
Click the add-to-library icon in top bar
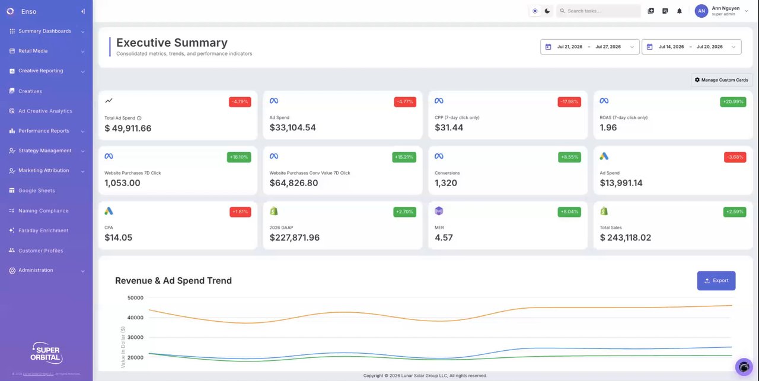(651, 11)
